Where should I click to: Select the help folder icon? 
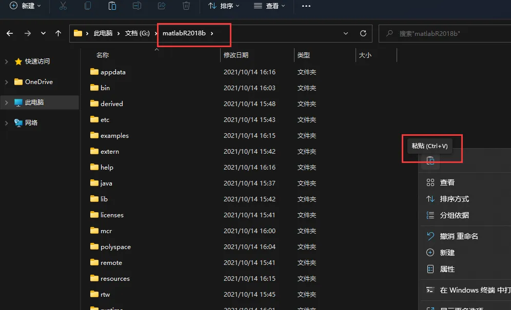(94, 167)
